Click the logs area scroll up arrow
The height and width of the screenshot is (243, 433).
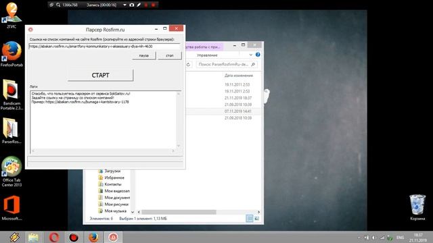[179, 94]
